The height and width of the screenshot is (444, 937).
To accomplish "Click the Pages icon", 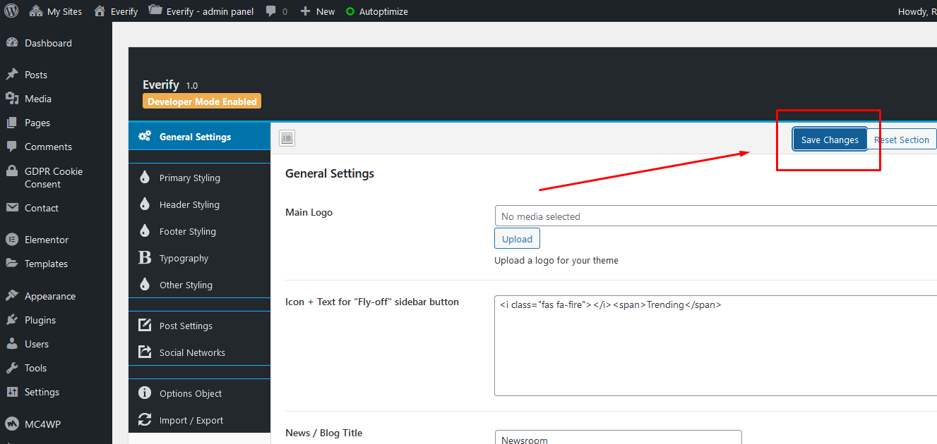I will click(12, 123).
